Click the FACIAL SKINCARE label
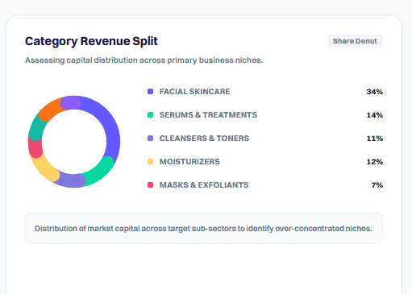Screen dimensions: 412x294 click(x=195, y=92)
